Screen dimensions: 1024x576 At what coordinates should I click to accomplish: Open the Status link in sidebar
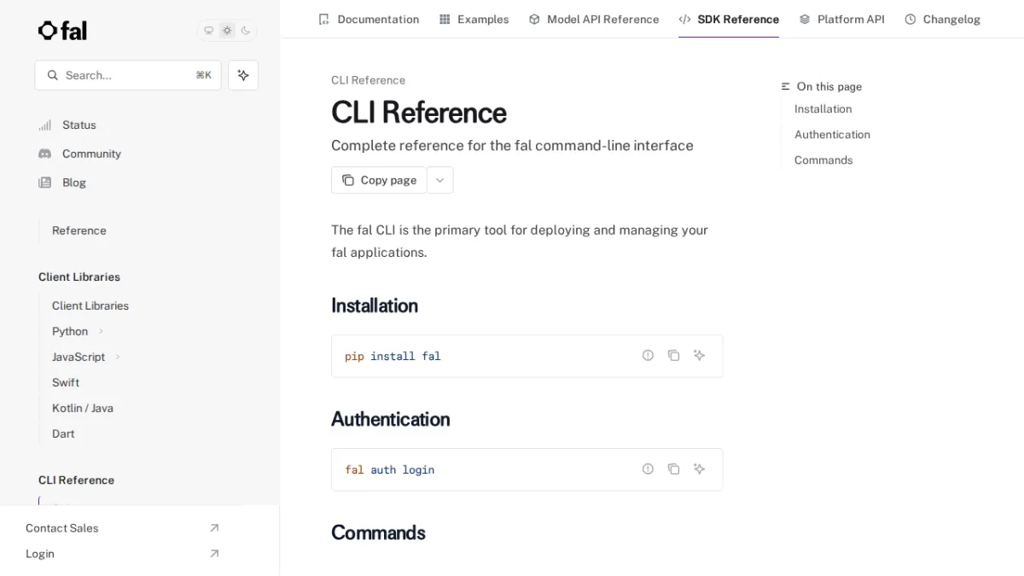point(79,125)
